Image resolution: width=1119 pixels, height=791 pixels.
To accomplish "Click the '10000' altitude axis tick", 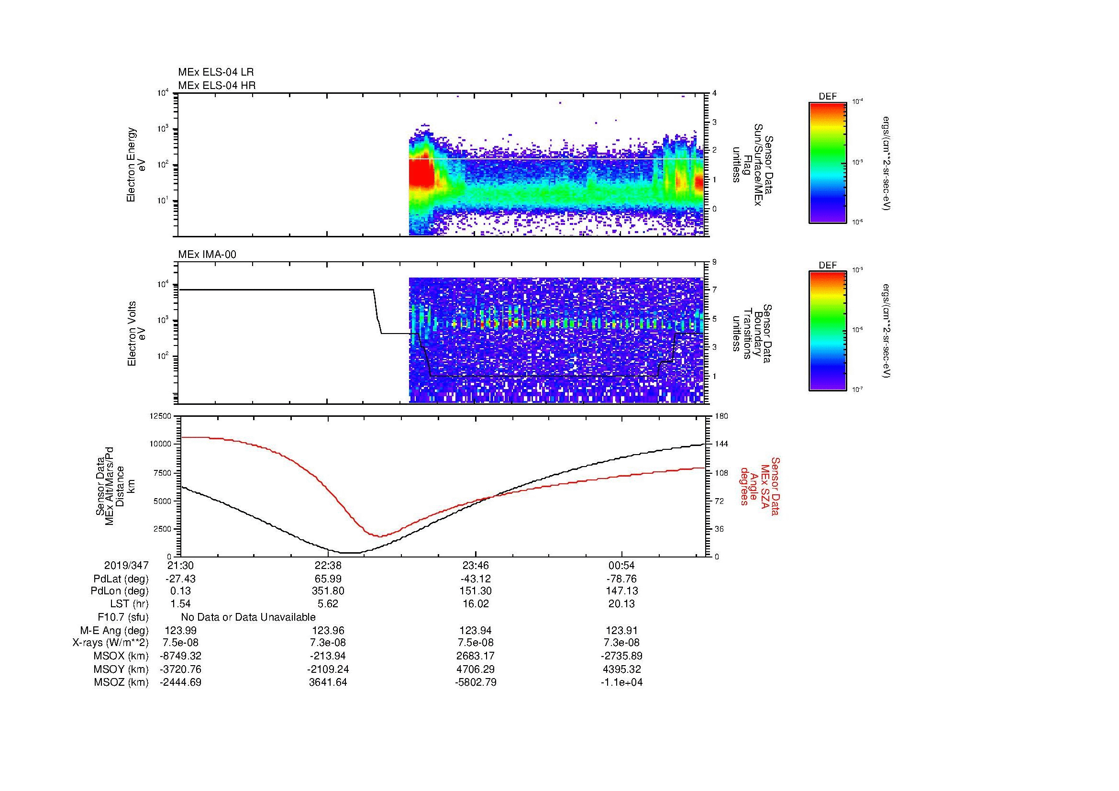I will coord(162,445).
